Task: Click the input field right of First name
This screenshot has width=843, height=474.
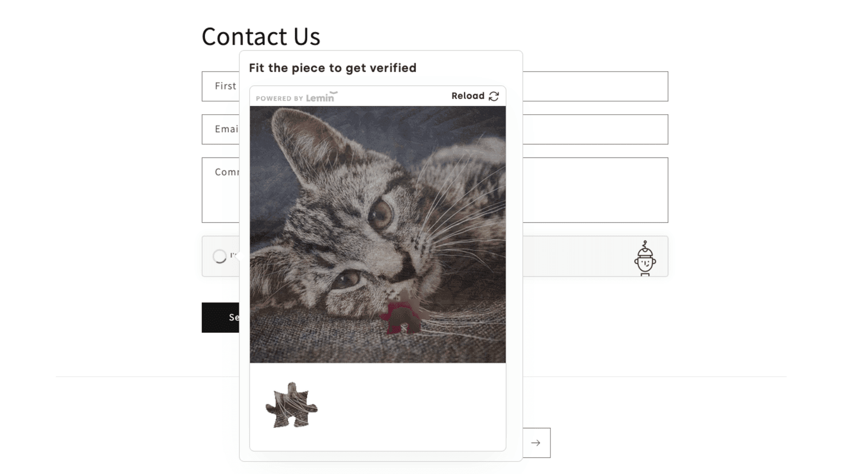Action: 595,86
